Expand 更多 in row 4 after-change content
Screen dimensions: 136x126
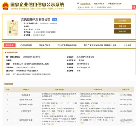pyautogui.click(x=89, y=114)
